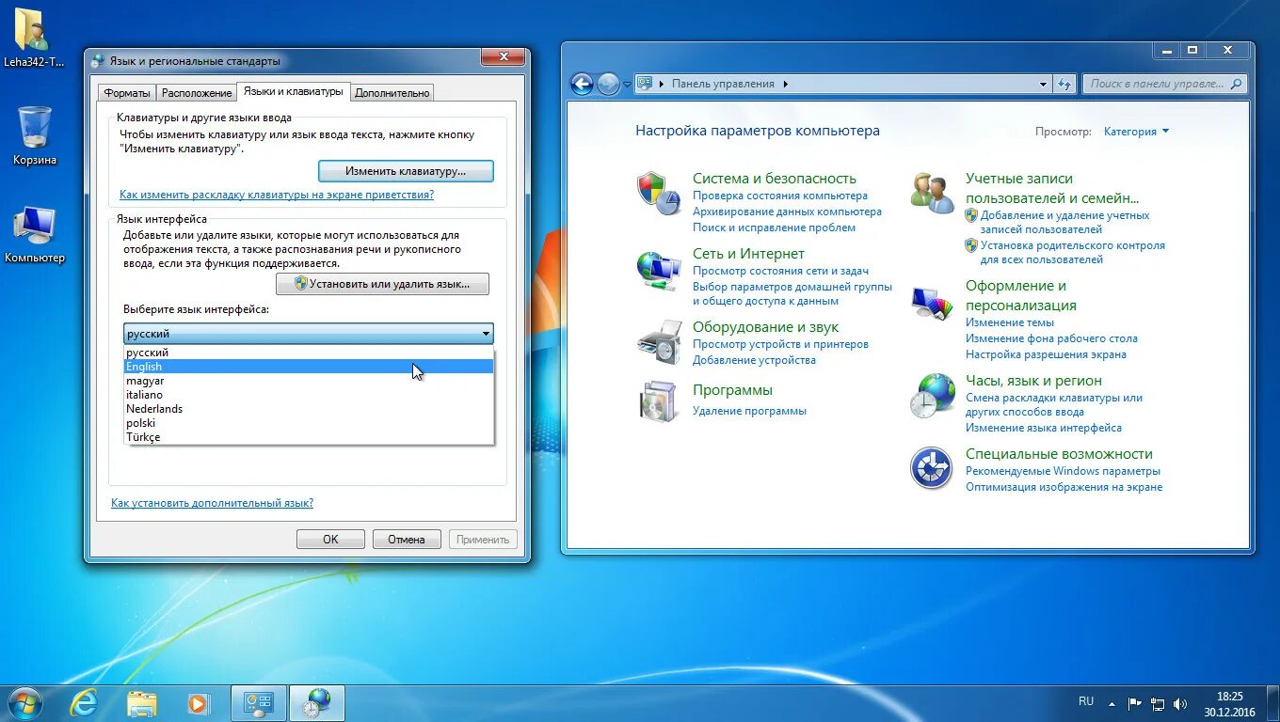Image resolution: width=1280 pixels, height=722 pixels.
Task: Switch to the Расположение tab
Action: point(197,93)
